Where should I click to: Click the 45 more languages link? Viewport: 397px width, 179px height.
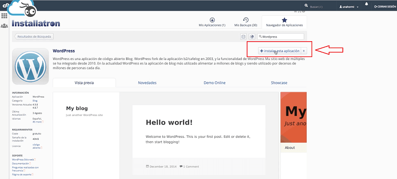(x=37, y=122)
